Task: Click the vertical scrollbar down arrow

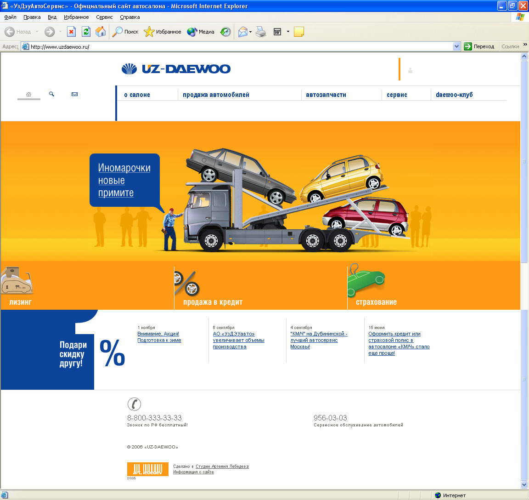Action: coord(524,485)
